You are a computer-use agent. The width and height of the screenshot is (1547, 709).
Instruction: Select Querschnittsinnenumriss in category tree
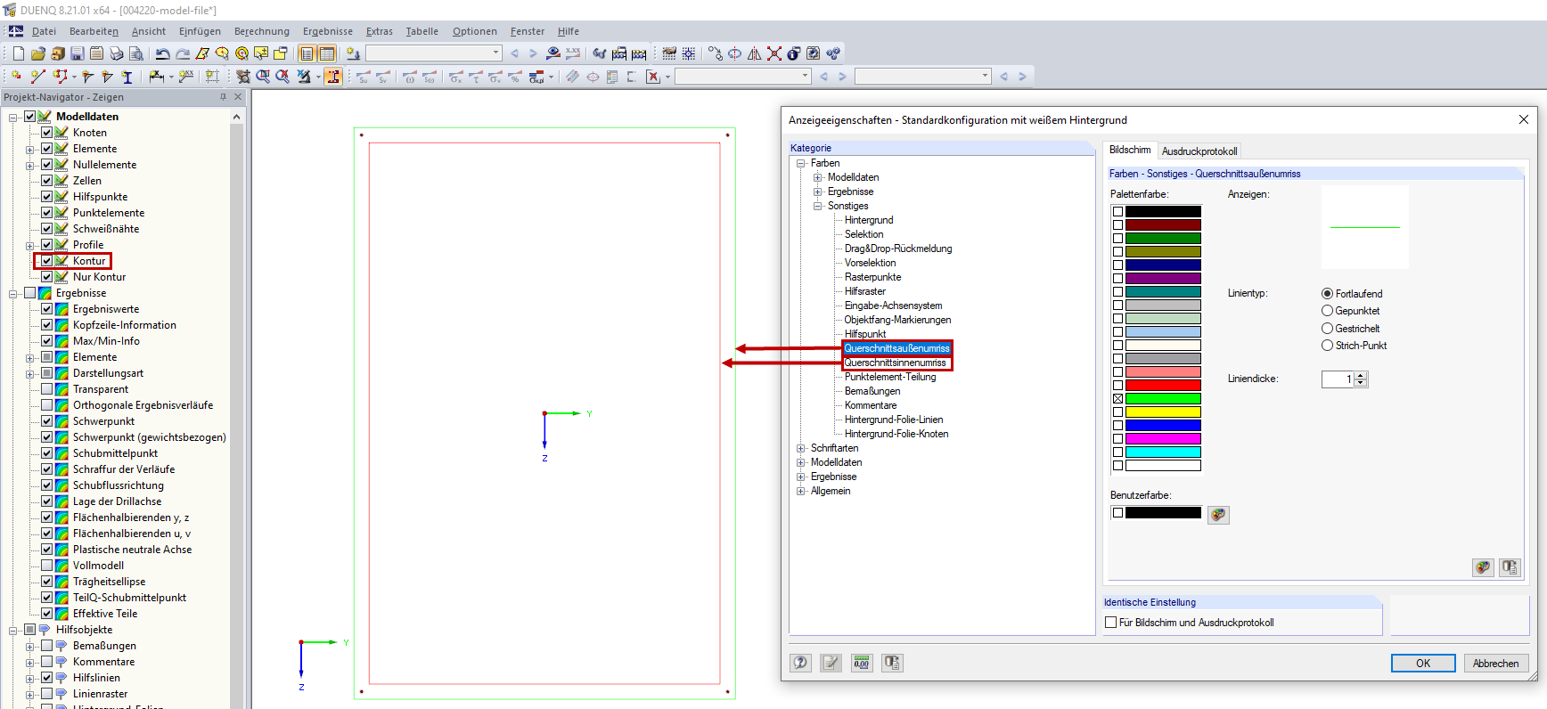click(x=896, y=363)
